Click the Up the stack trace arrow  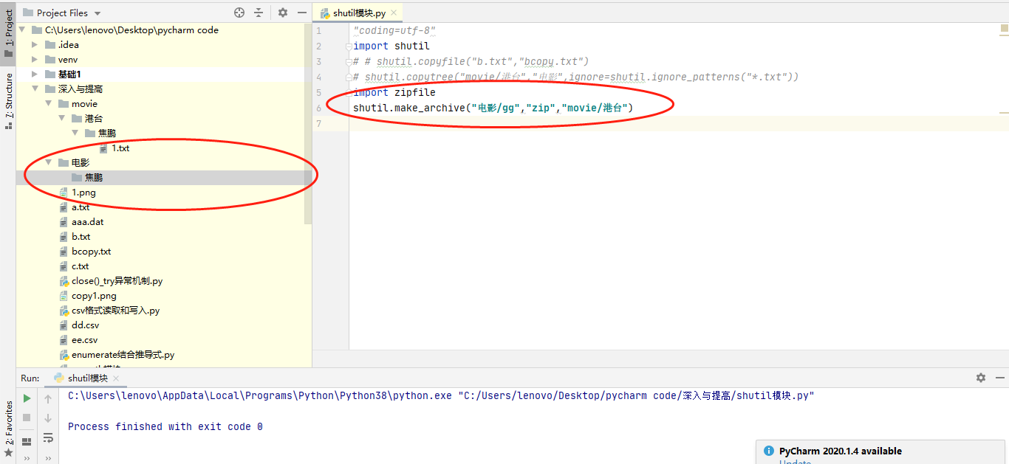pos(48,399)
